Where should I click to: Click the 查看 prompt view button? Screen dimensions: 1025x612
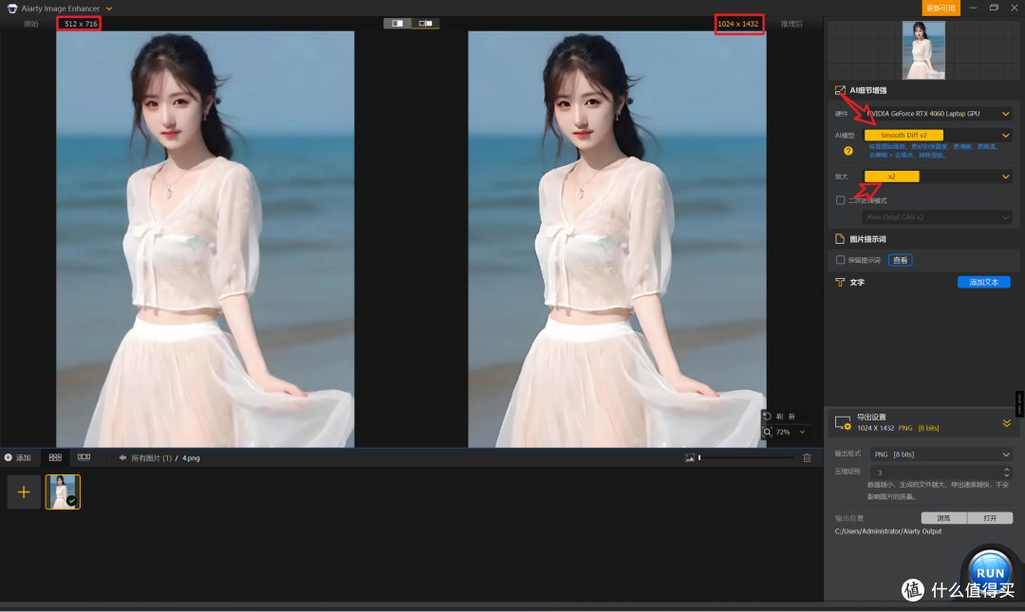pyautogui.click(x=900, y=260)
